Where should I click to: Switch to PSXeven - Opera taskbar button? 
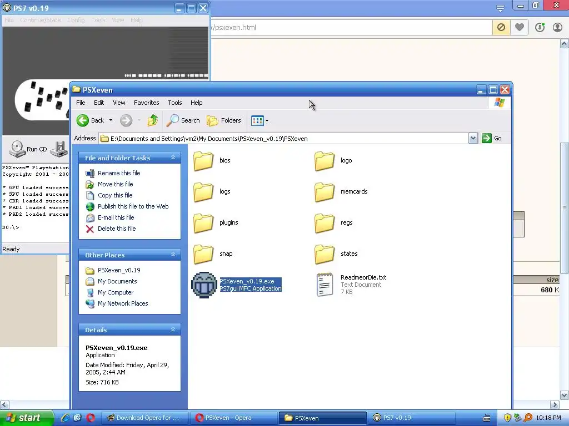pos(234,418)
